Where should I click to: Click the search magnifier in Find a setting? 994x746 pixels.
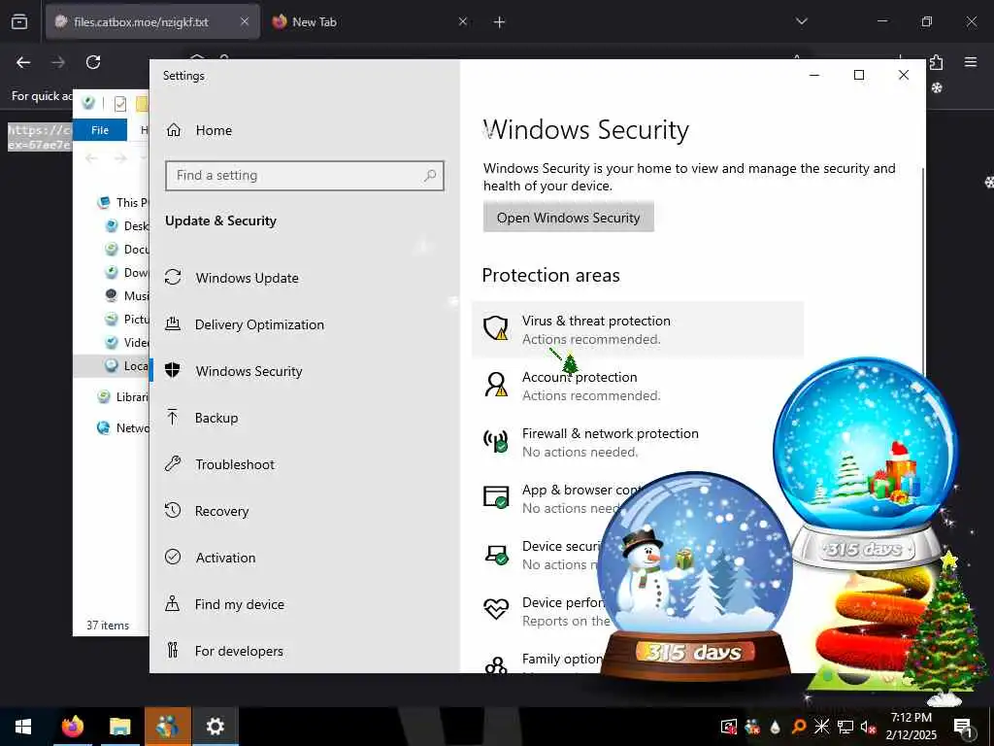430,176
